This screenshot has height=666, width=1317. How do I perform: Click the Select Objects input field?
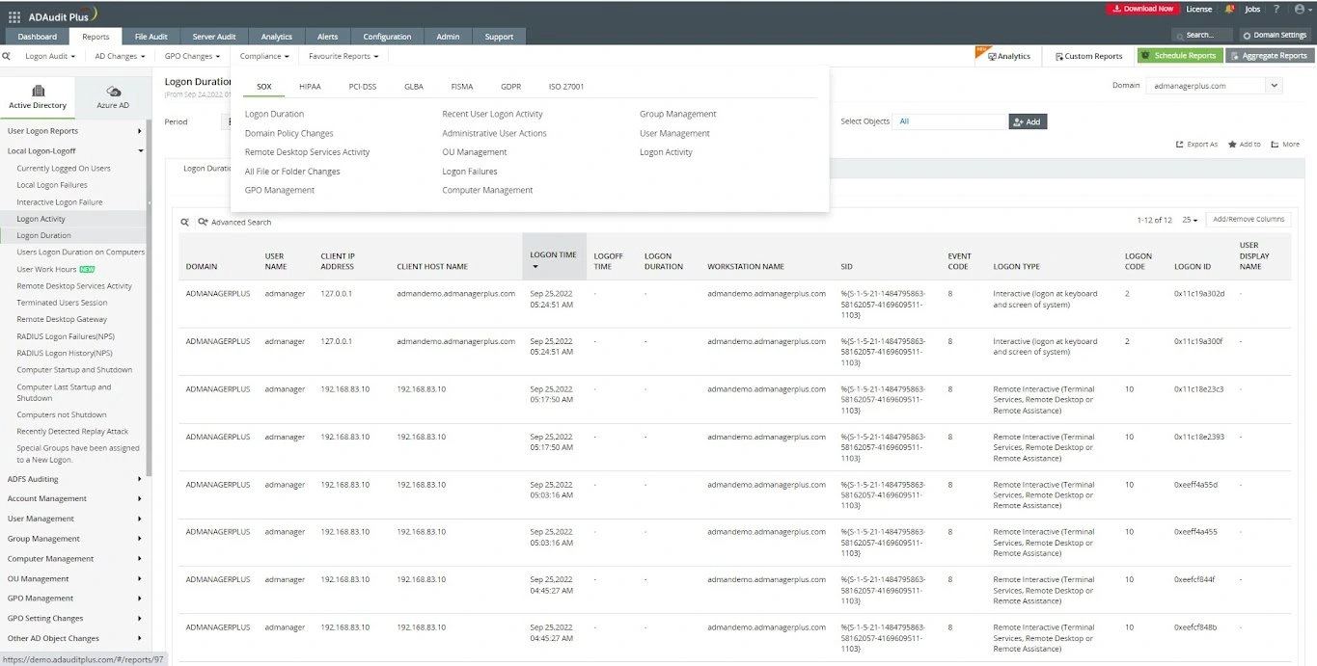pyautogui.click(x=950, y=121)
